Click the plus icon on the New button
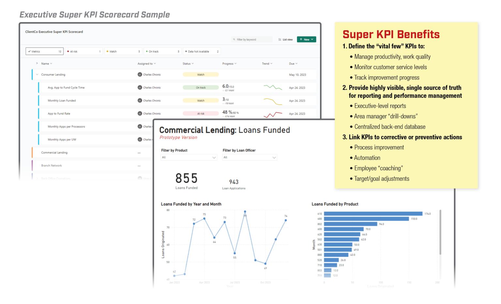Viewport: 501px width, 304px height. pyautogui.click(x=301, y=39)
